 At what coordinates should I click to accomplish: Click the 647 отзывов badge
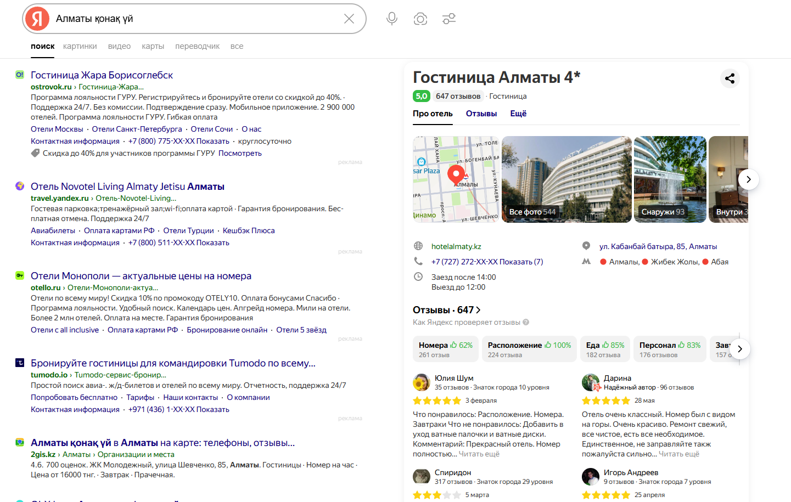[458, 96]
